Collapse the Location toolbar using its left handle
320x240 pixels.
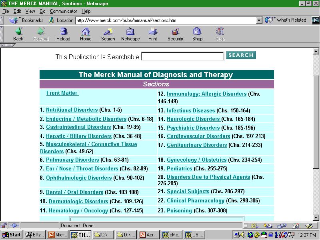pos(2,20)
